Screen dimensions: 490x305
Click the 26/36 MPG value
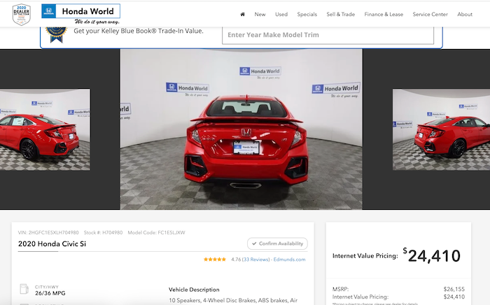[x=50, y=293]
